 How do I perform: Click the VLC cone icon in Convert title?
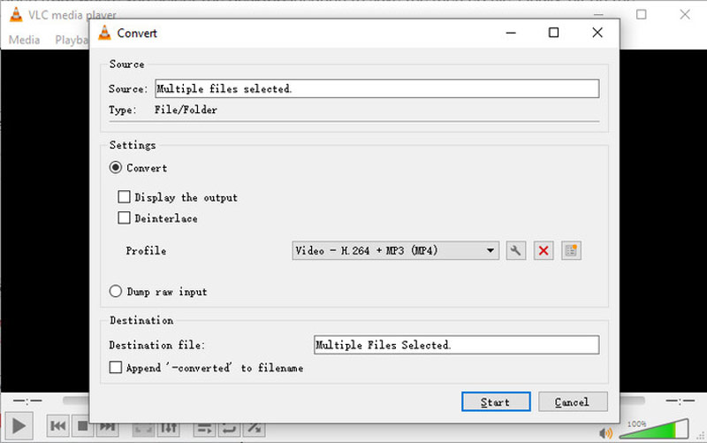(x=104, y=33)
